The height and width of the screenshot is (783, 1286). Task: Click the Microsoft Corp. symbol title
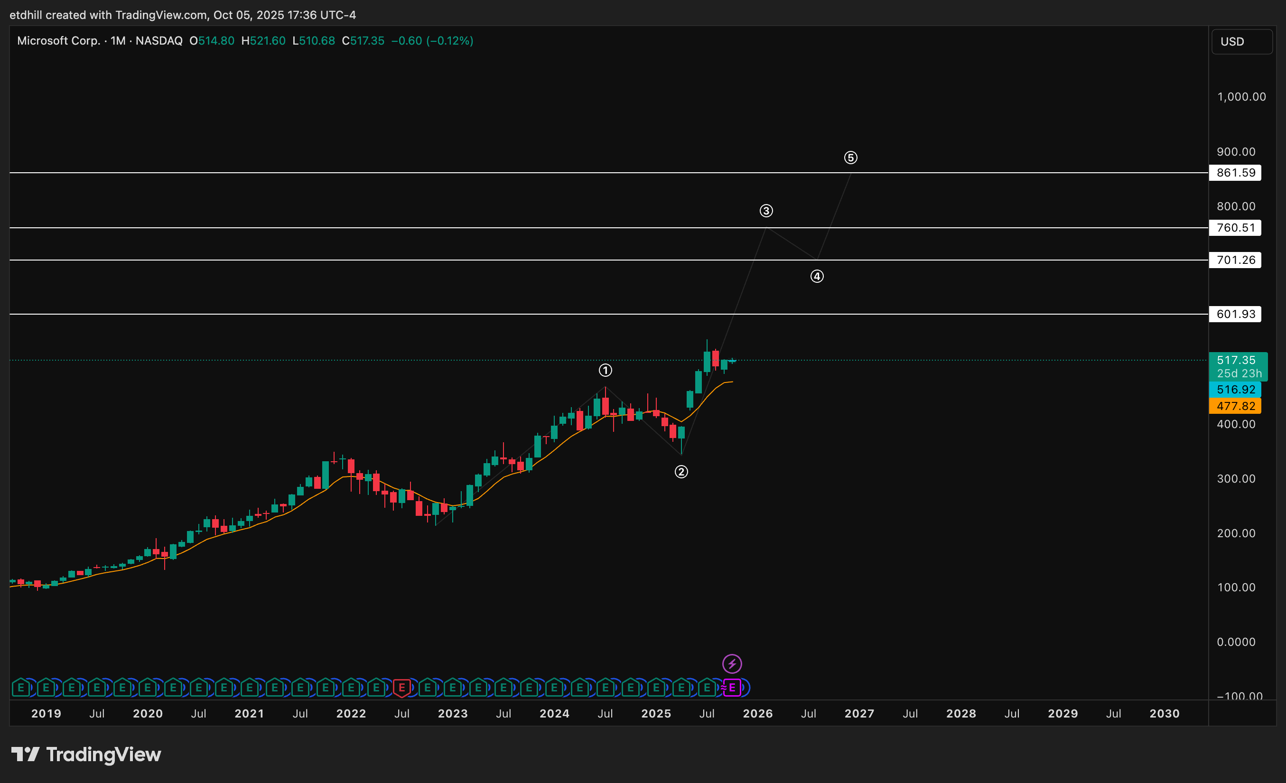58,41
